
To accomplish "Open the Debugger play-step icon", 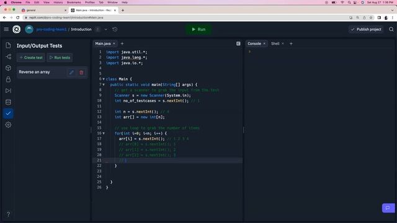I will click(x=8, y=91).
